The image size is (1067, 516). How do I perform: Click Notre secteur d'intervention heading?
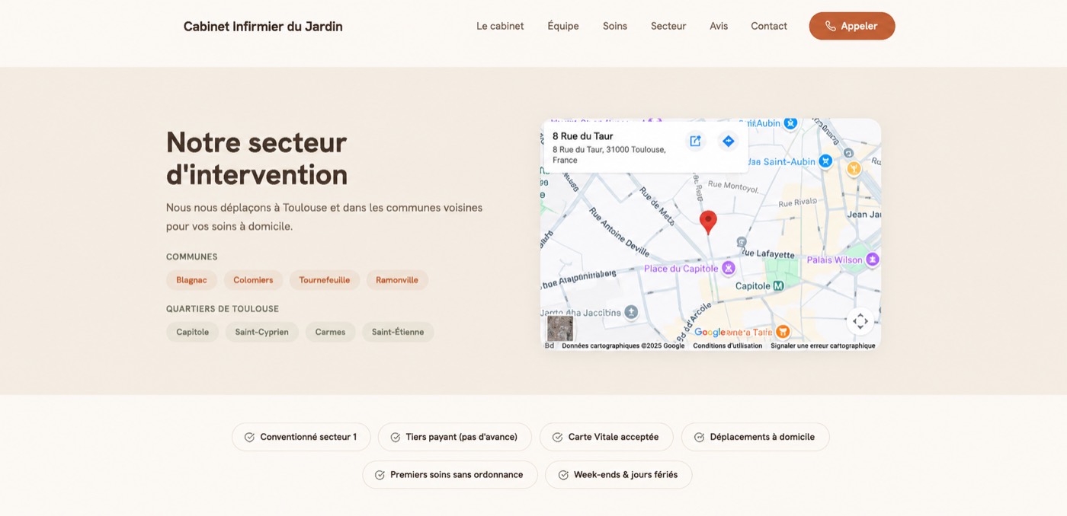(x=257, y=158)
